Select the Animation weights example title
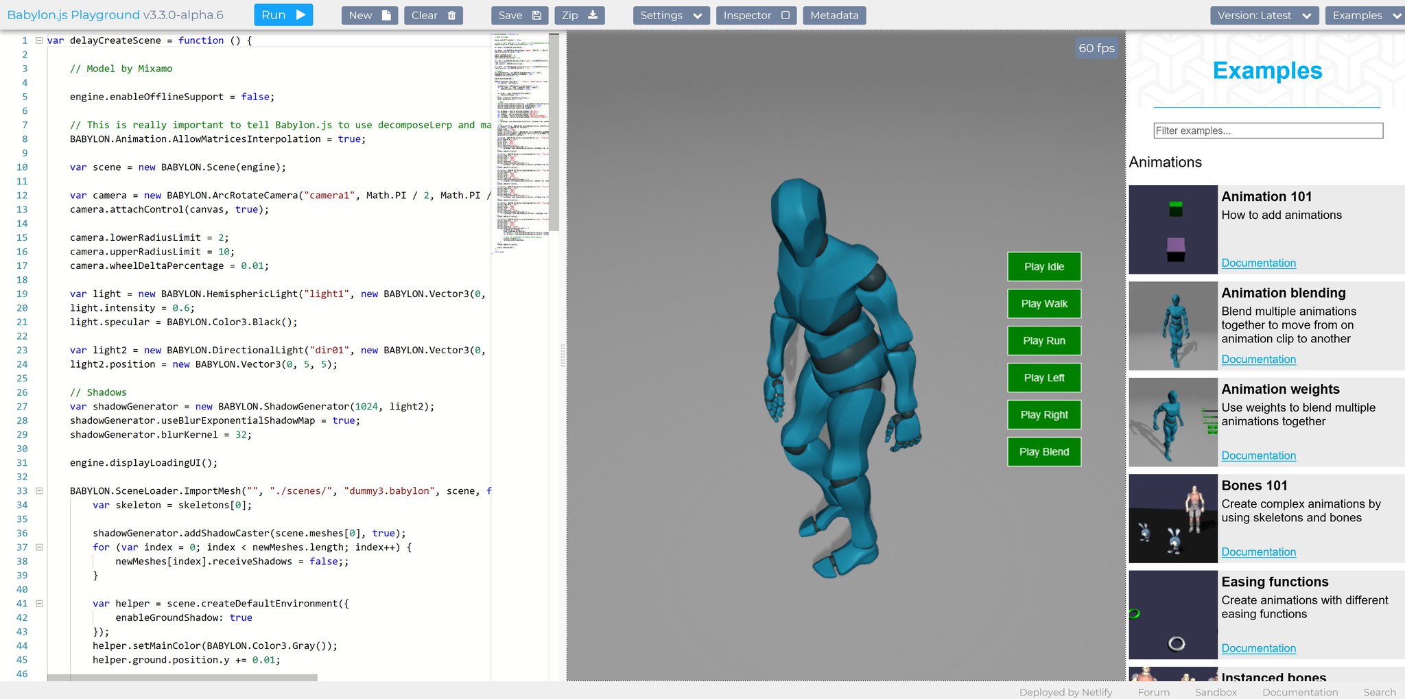 (x=1281, y=390)
